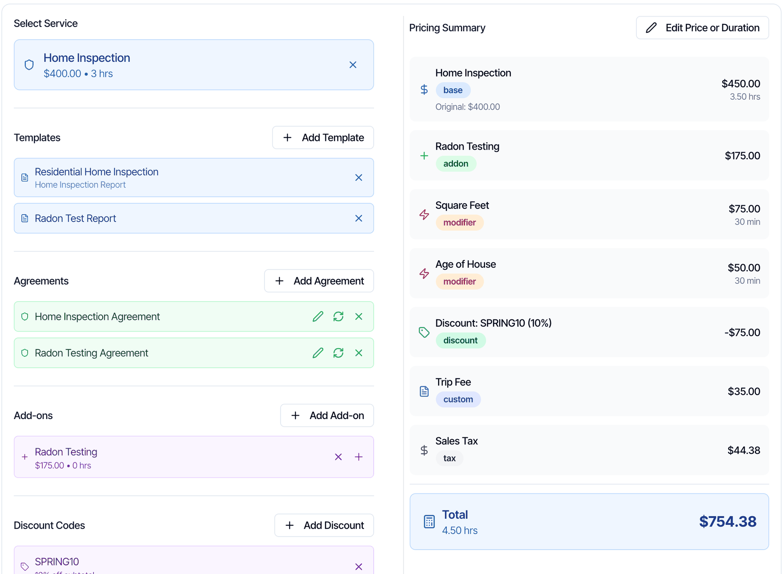The width and height of the screenshot is (783, 574).
Task: Refresh the Home Inspection Agreement
Action: (x=338, y=316)
